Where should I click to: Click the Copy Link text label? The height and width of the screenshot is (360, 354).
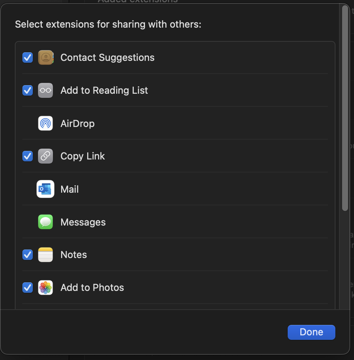tap(83, 156)
